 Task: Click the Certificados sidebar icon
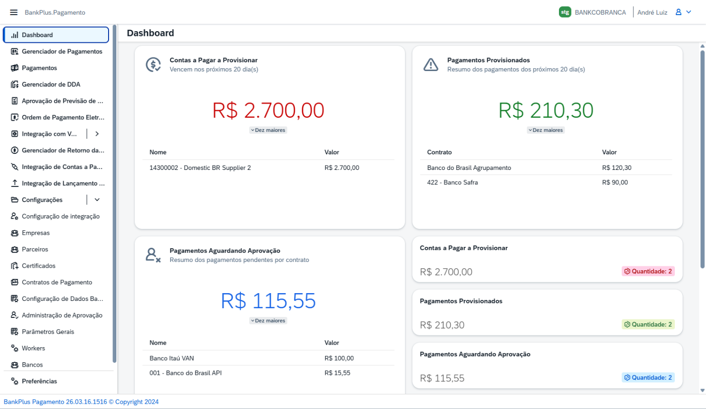coord(15,266)
